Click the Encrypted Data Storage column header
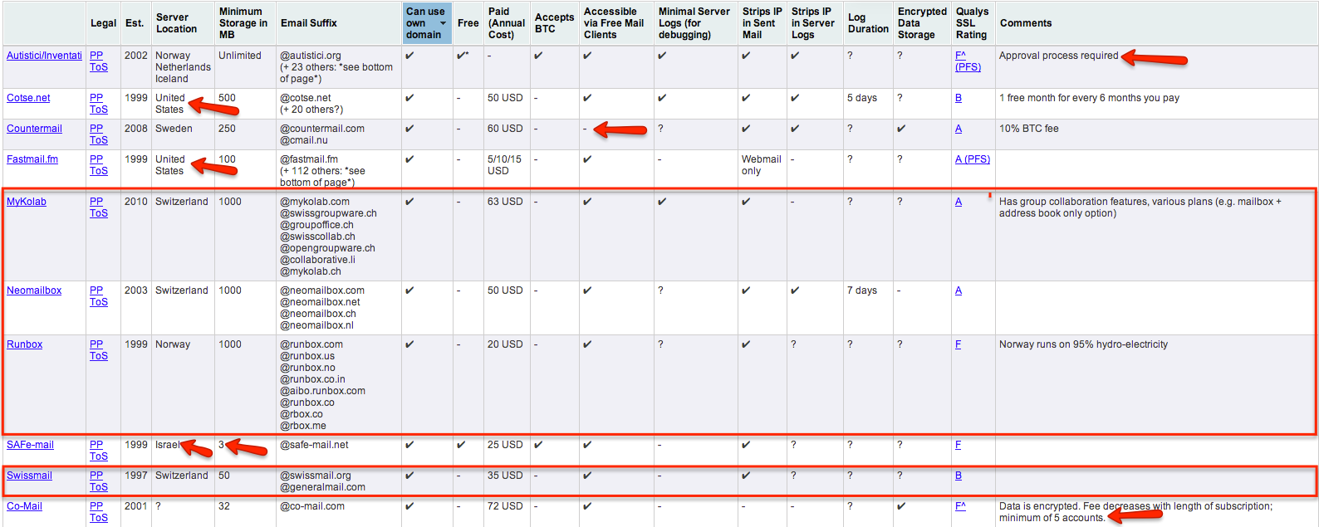1319x527 pixels. tap(922, 23)
